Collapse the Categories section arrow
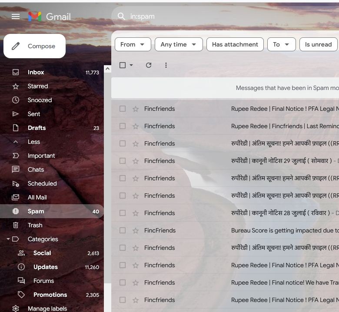Image resolution: width=339 pixels, height=312 pixels. 8,239
